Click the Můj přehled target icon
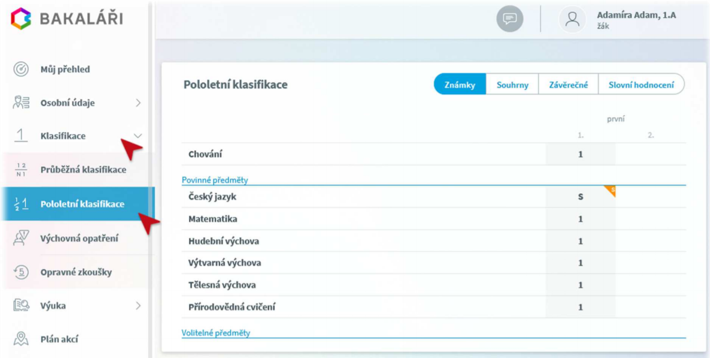This screenshot has width=710, height=358. point(21,69)
